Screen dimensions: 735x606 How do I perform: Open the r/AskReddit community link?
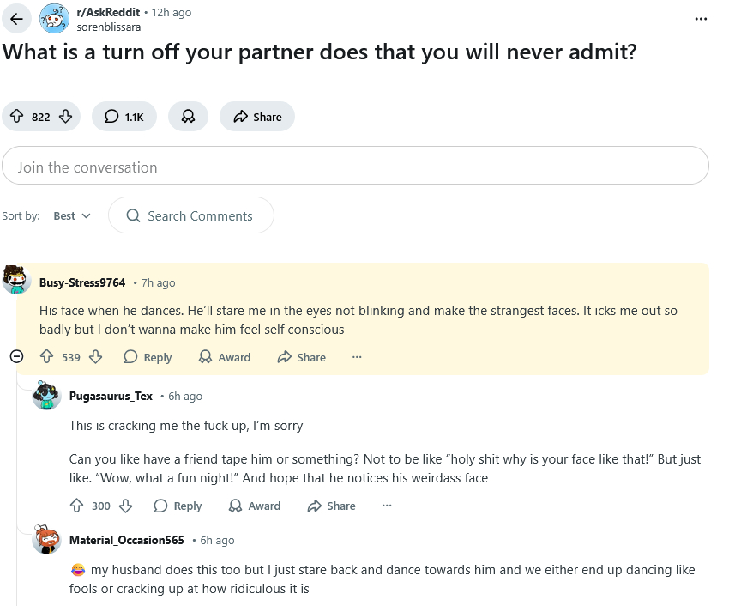pyautogui.click(x=108, y=13)
